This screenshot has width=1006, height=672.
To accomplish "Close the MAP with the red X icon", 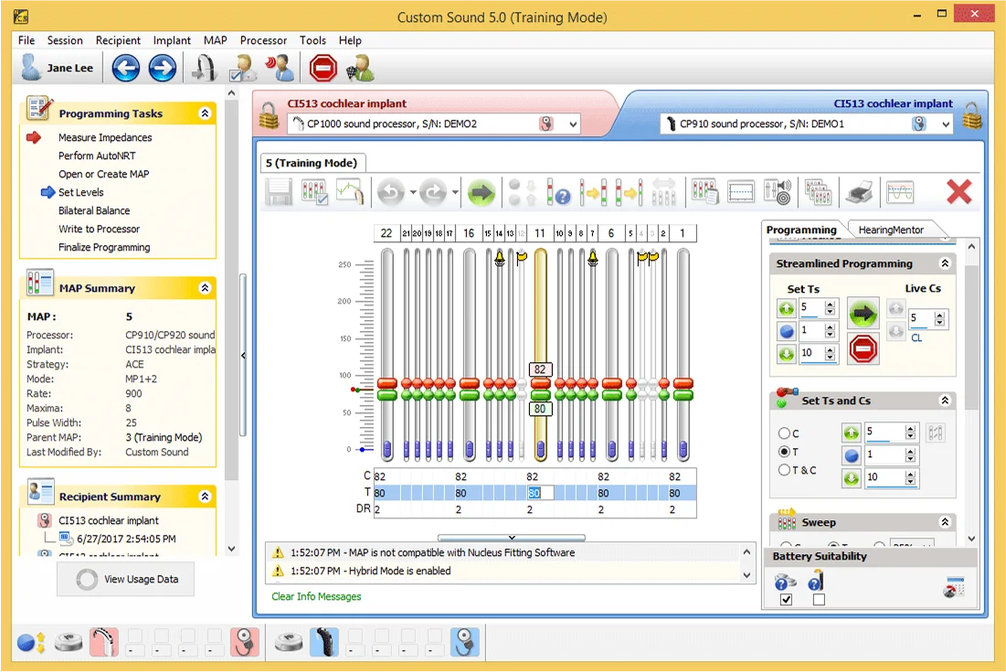I will tap(958, 192).
